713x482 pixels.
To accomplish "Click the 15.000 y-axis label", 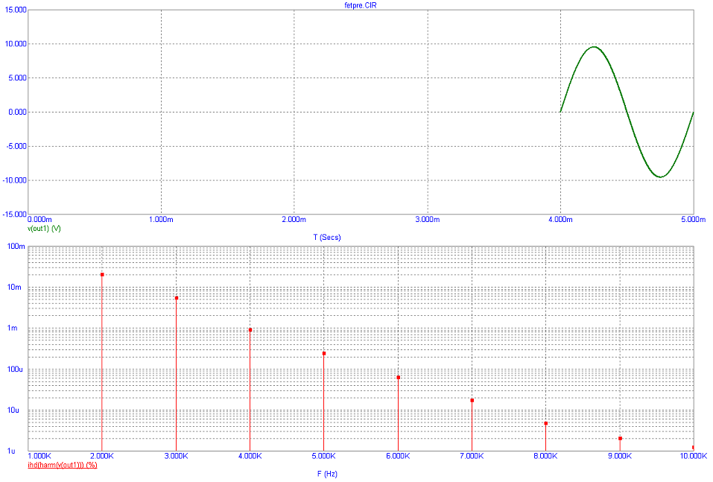I will [16, 10].
